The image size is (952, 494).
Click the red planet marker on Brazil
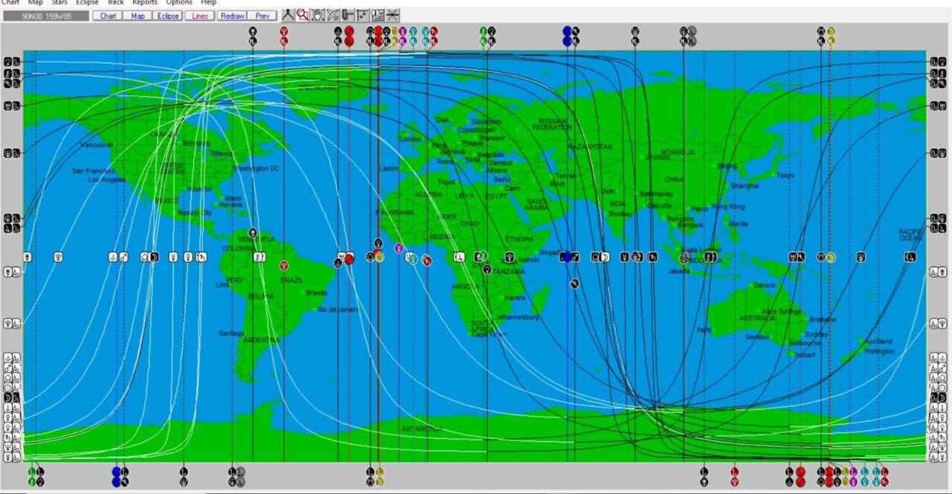click(284, 265)
